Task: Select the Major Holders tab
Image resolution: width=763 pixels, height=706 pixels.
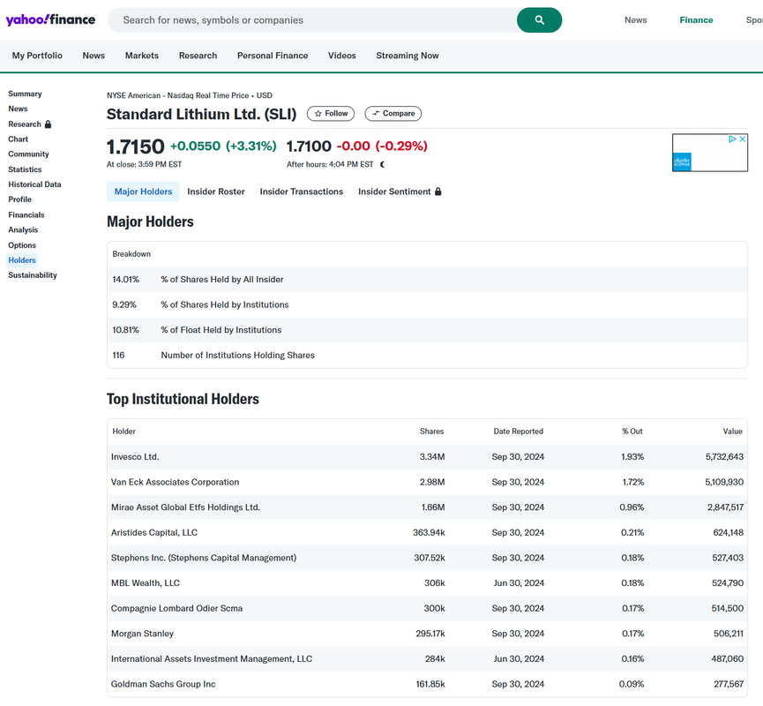Action: (x=143, y=192)
